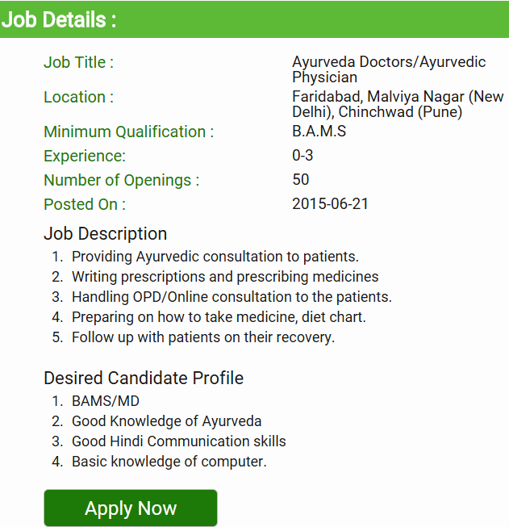Click the Basic knowledge of computer item
Viewport: 509px width, 527px height.
coord(169,462)
